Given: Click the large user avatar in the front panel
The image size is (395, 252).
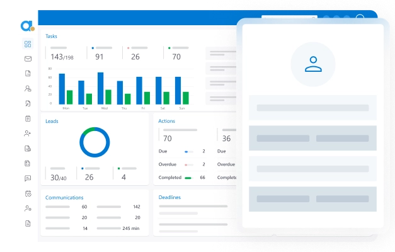Looking at the screenshot, I should click(x=312, y=64).
